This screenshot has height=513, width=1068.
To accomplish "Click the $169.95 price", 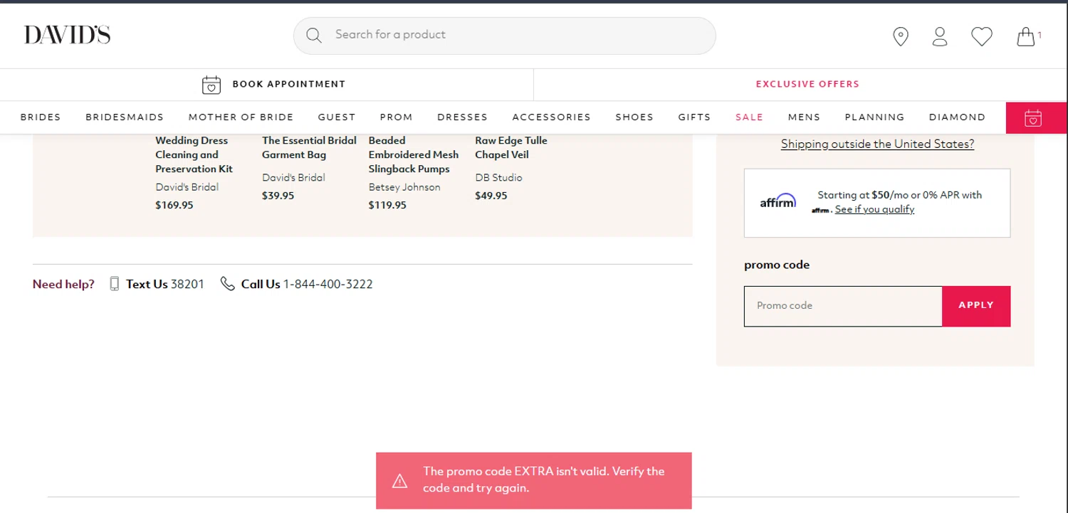I will tap(174, 206).
